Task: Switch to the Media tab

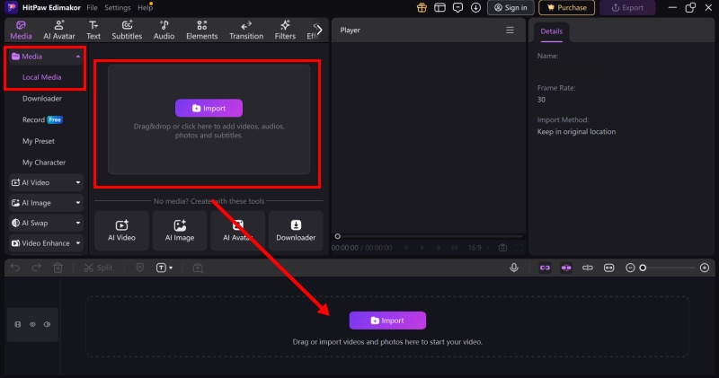Action: [21, 31]
